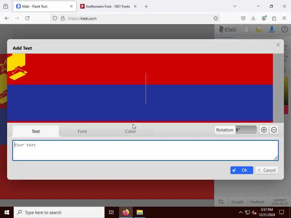291x218 pixels.
Task: Click the Save to Pocket icon
Action: [243, 18]
